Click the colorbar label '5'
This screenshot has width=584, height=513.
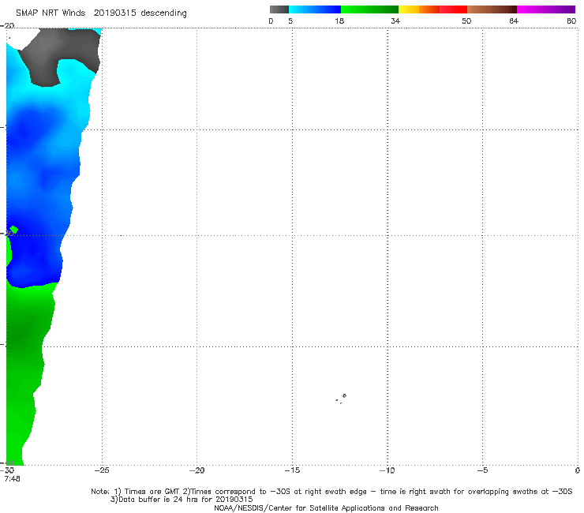(x=290, y=21)
